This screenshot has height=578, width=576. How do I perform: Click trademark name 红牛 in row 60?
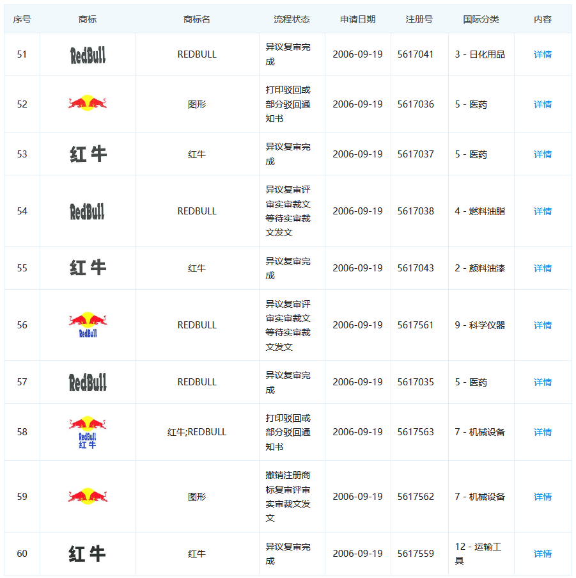(x=197, y=554)
